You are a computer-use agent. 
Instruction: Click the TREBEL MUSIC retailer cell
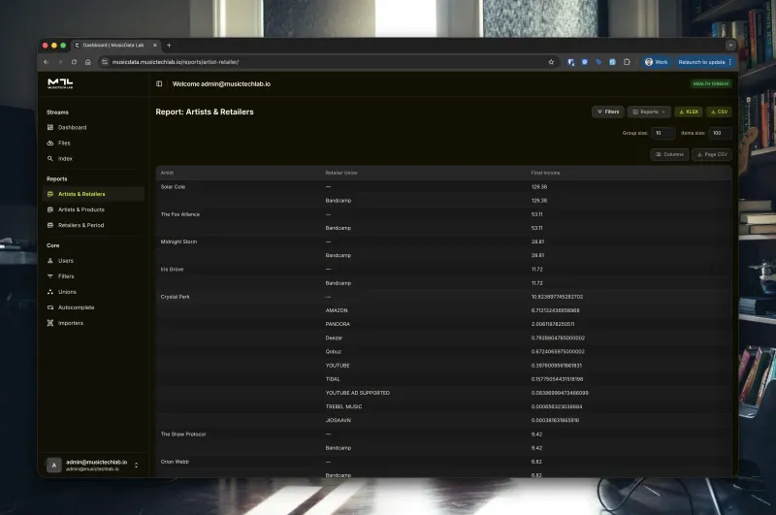tap(344, 406)
